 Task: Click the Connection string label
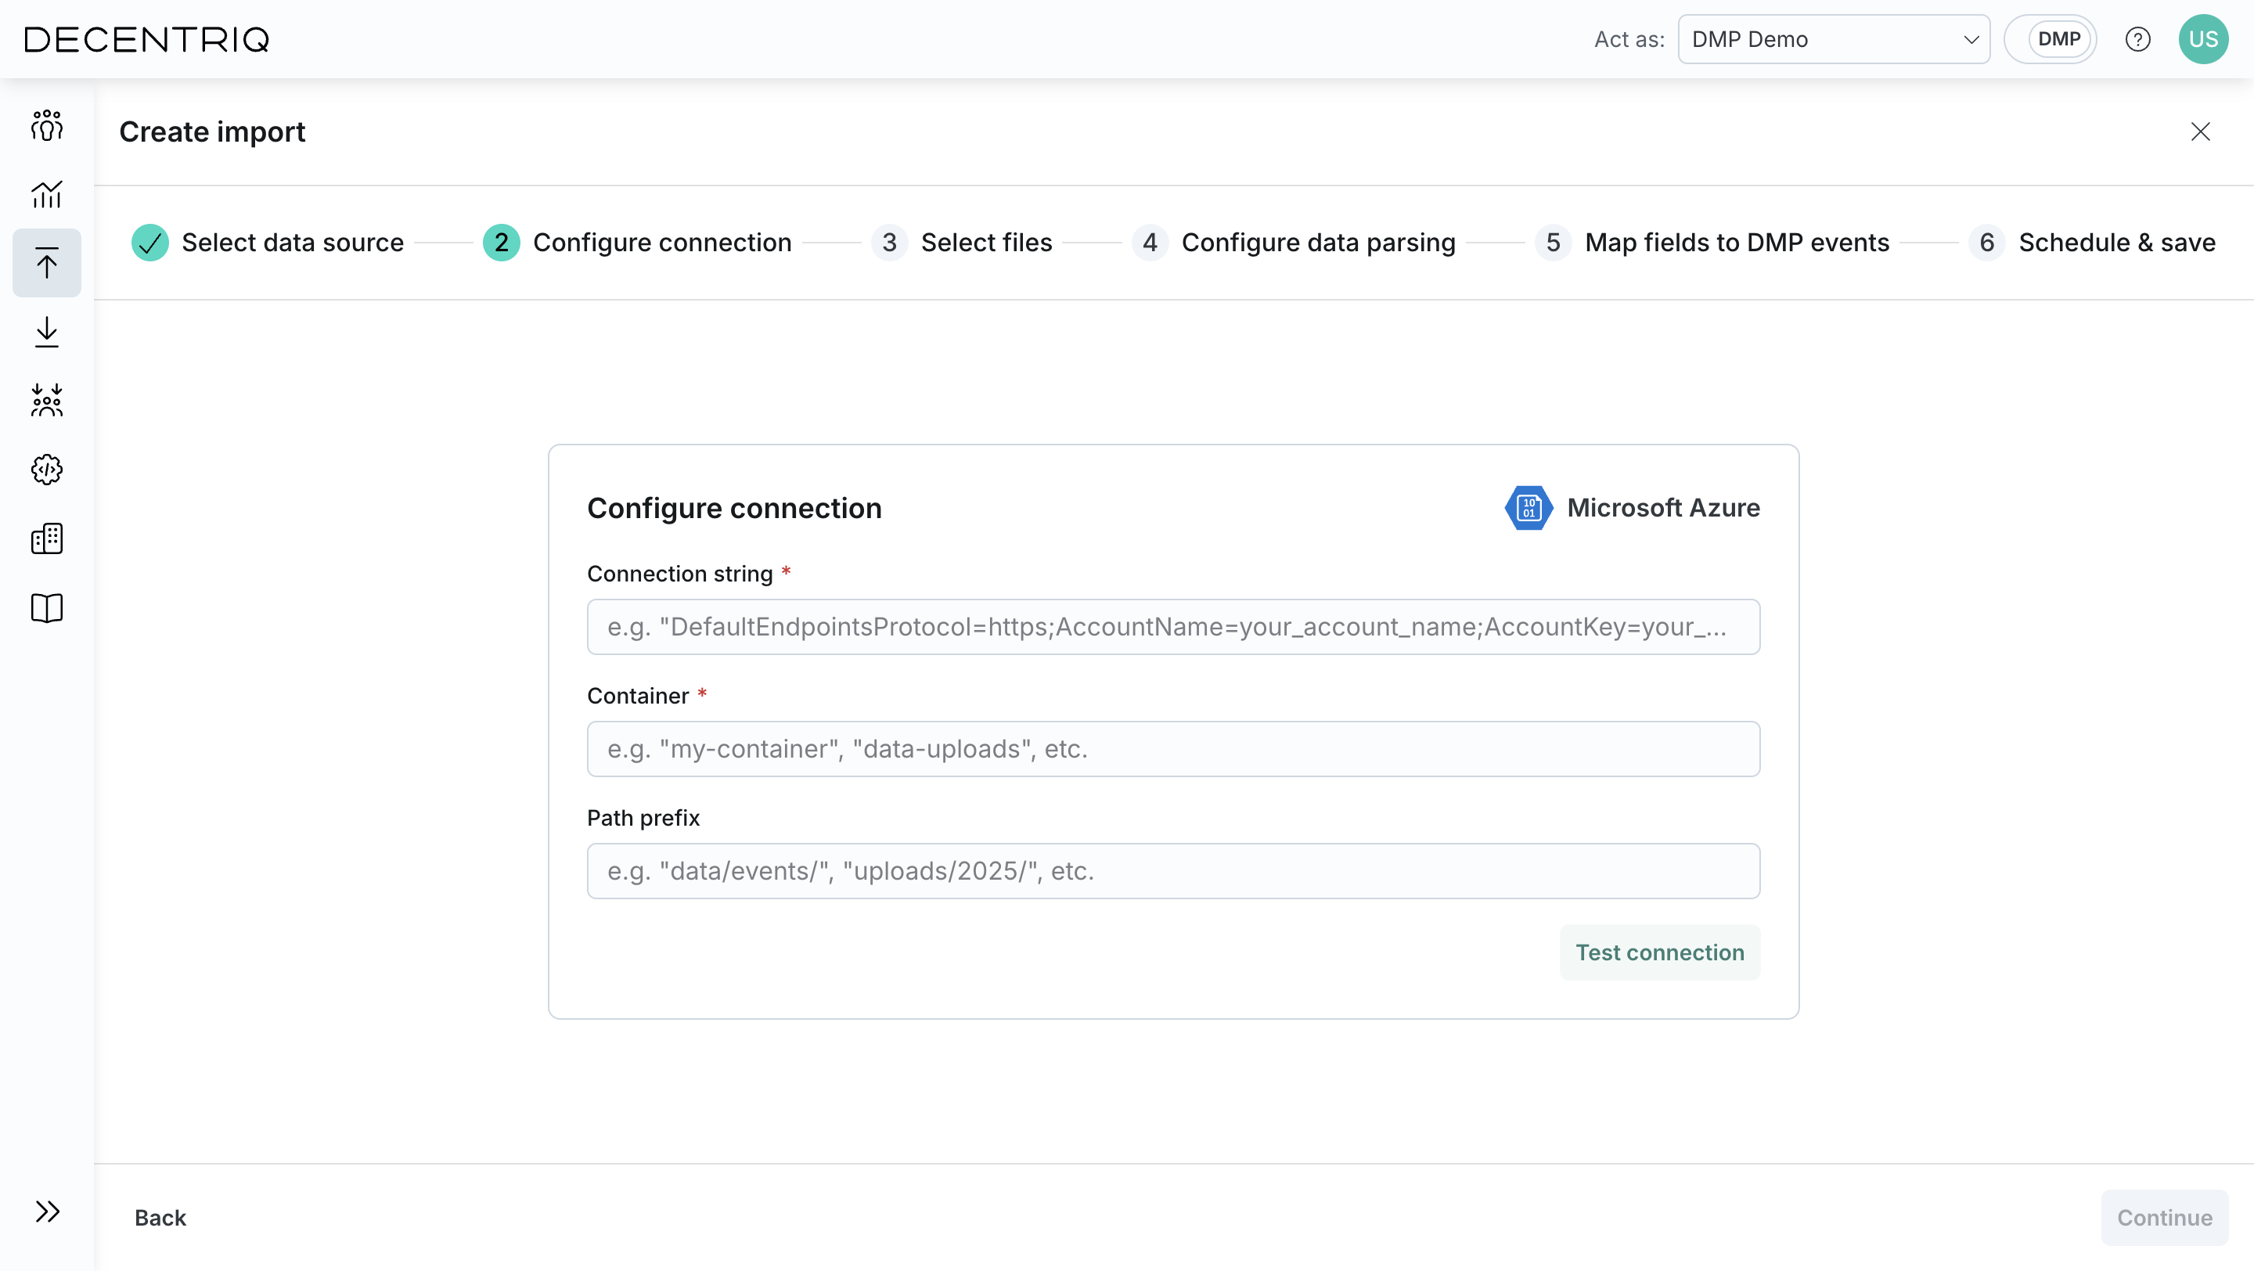(680, 574)
